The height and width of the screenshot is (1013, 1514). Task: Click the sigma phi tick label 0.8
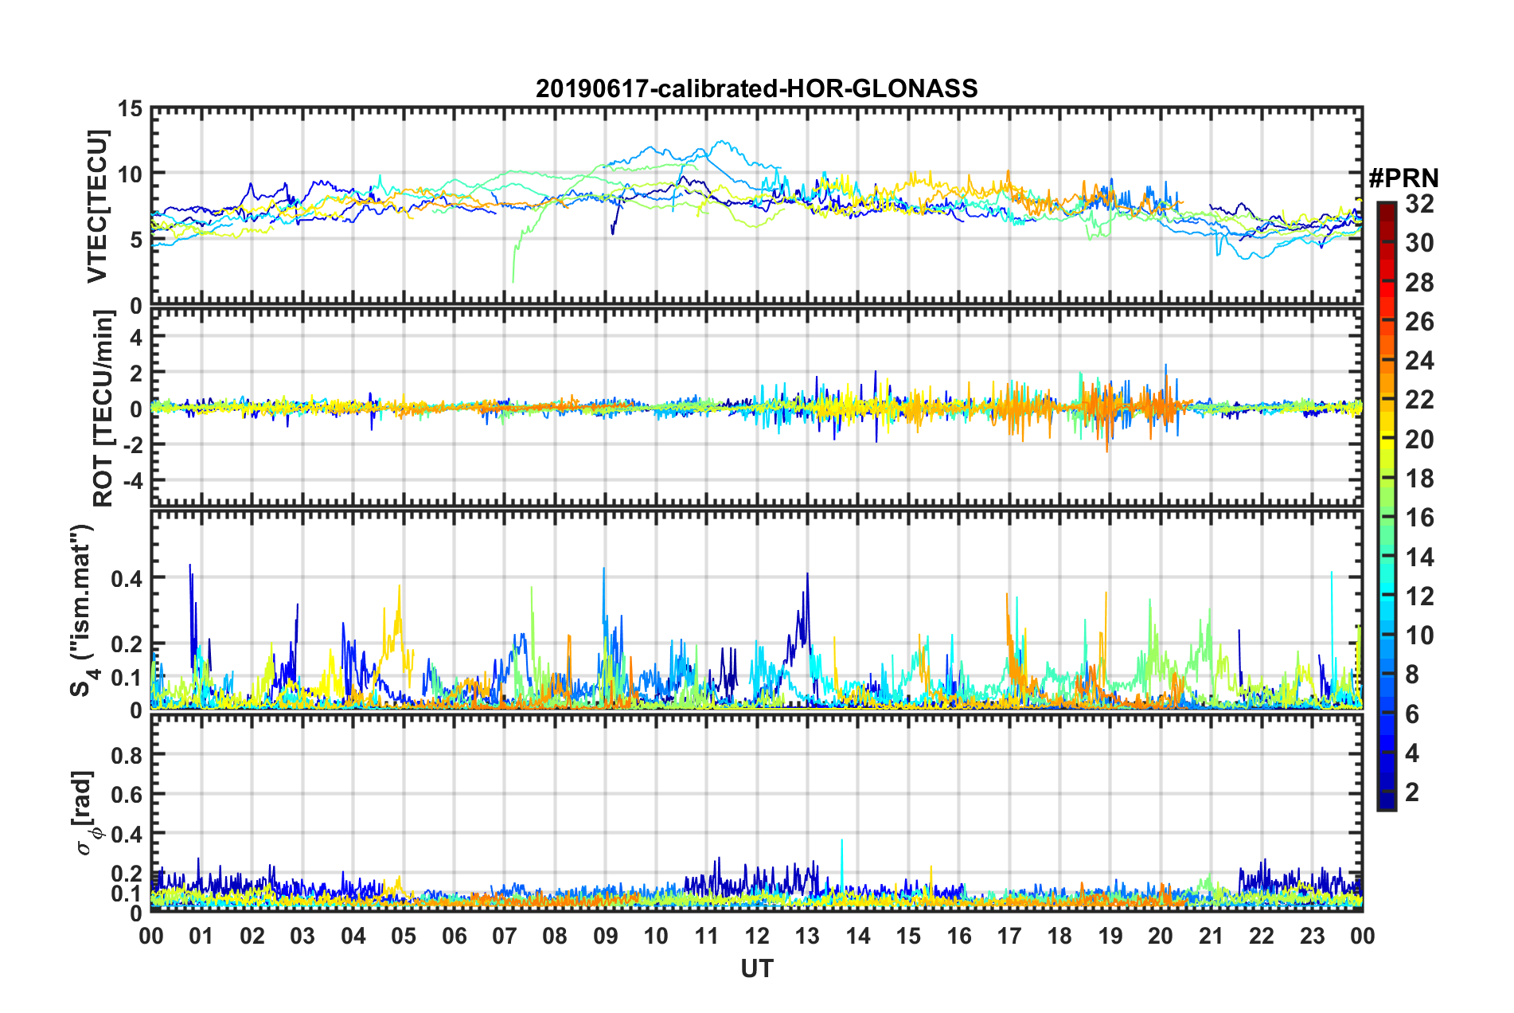point(127,754)
